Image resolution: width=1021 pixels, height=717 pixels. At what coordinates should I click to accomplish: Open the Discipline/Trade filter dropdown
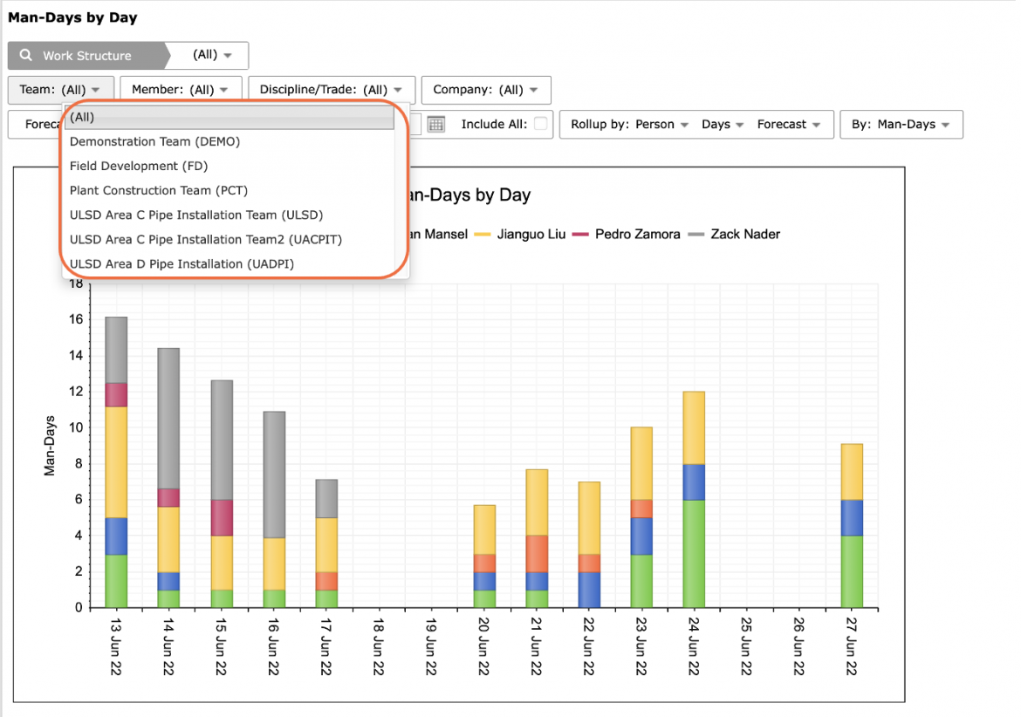pyautogui.click(x=331, y=90)
